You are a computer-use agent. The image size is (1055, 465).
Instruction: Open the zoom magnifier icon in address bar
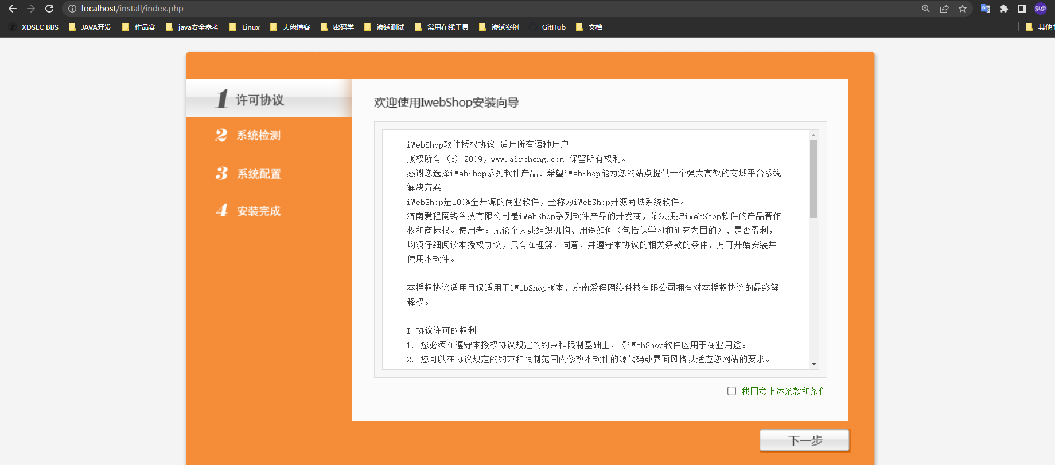click(925, 9)
